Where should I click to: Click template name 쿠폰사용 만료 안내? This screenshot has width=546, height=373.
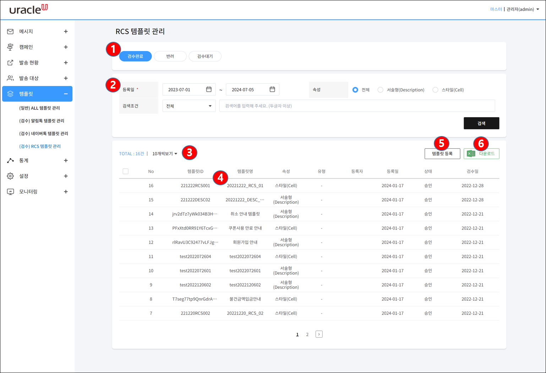[x=245, y=228]
